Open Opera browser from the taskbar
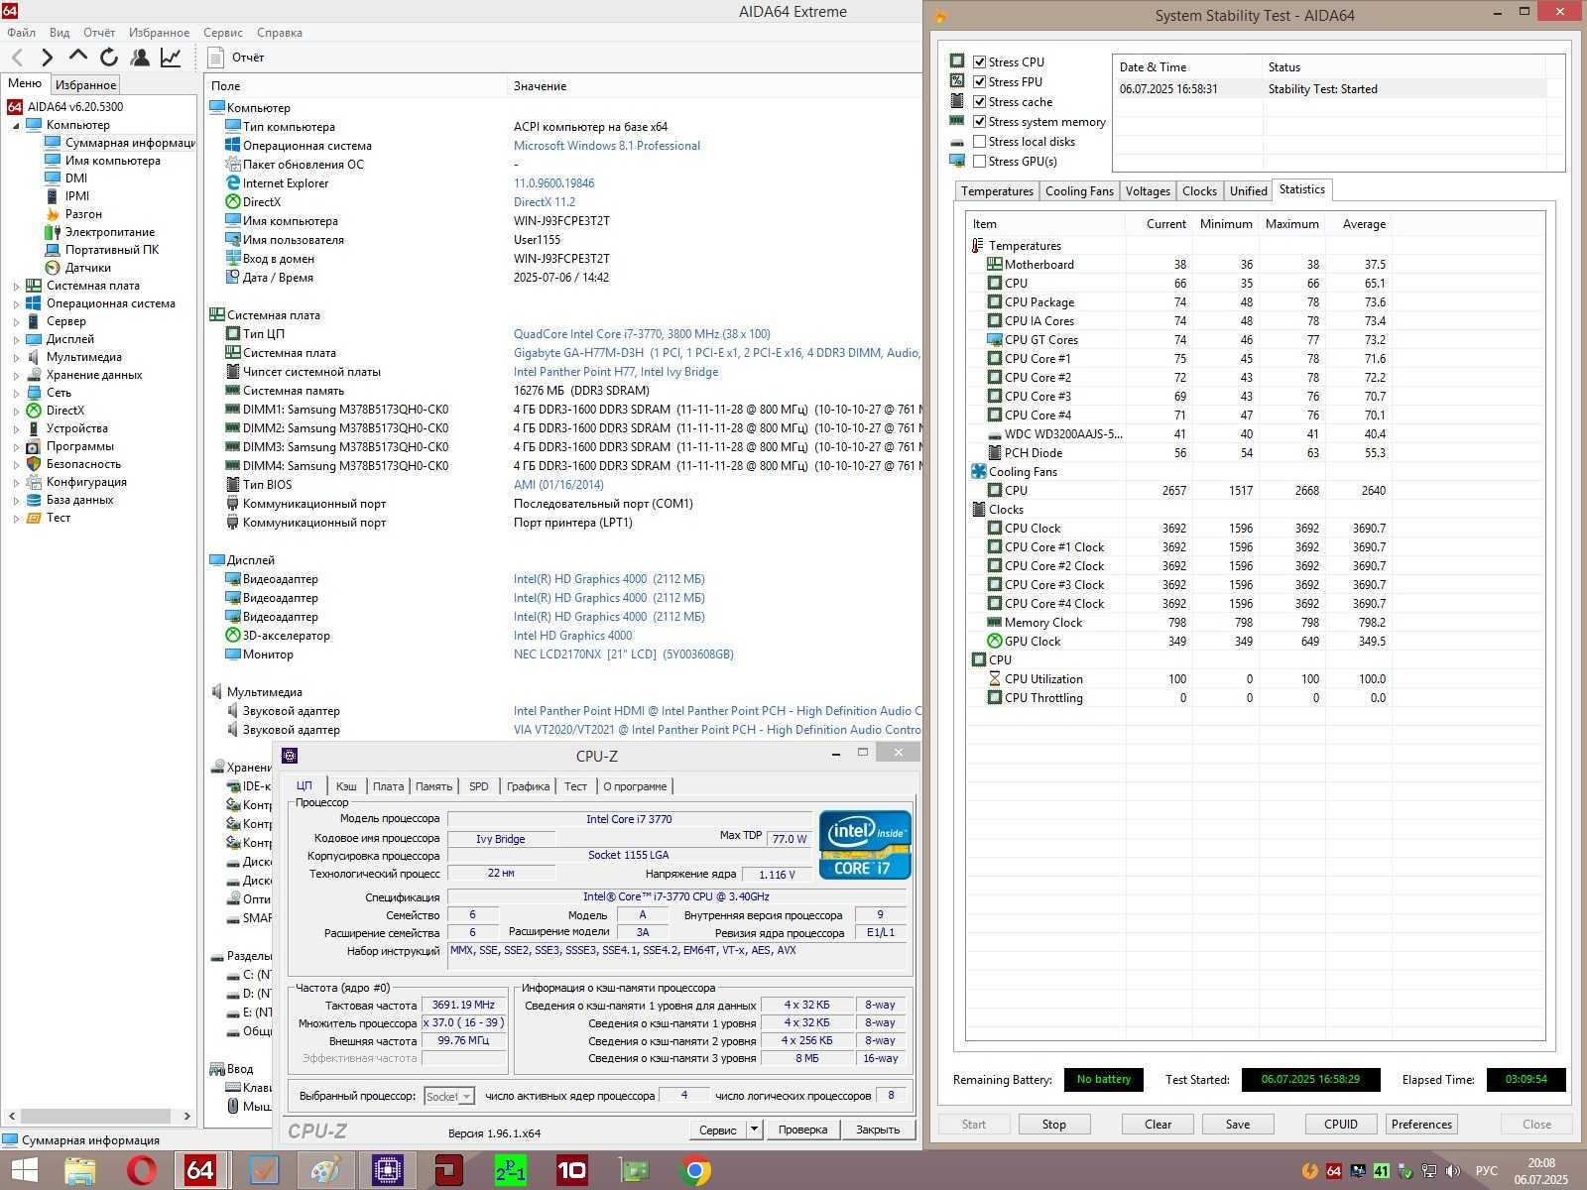The image size is (1587, 1190). click(142, 1171)
